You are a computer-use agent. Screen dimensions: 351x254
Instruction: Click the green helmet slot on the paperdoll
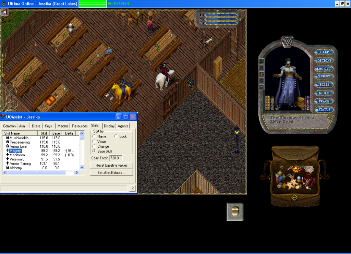pyautogui.click(x=262, y=61)
